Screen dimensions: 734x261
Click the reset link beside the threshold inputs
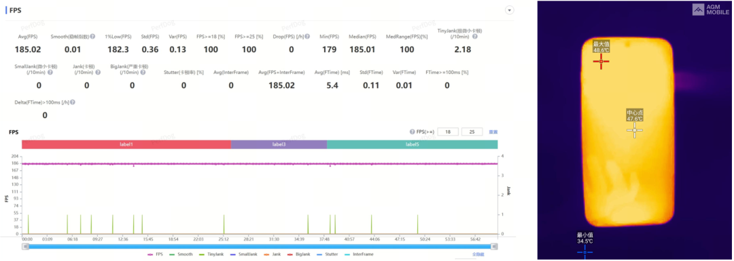(x=493, y=132)
